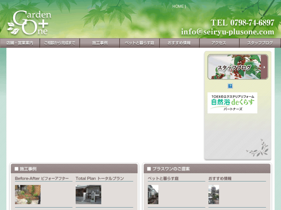Click the Garden Plus One logo
The height and width of the screenshot is (210, 281).
[29, 22]
